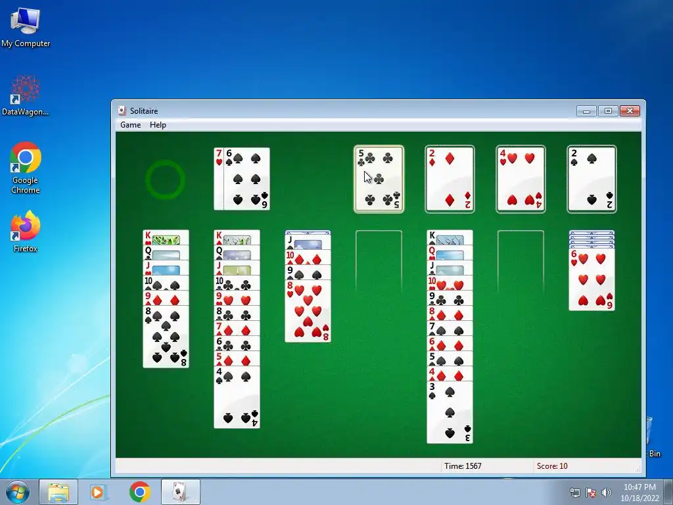Select the jack of hearts card
The width and height of the screenshot is (673, 505).
point(166,268)
